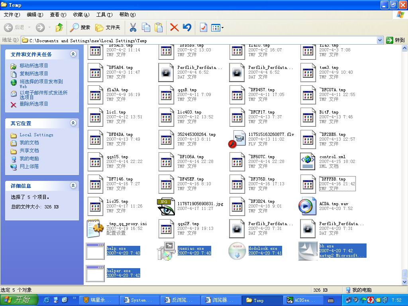This screenshot has width=408, height=306.
Task: Open 我的电脑 in Other Places
Action: (x=29, y=159)
